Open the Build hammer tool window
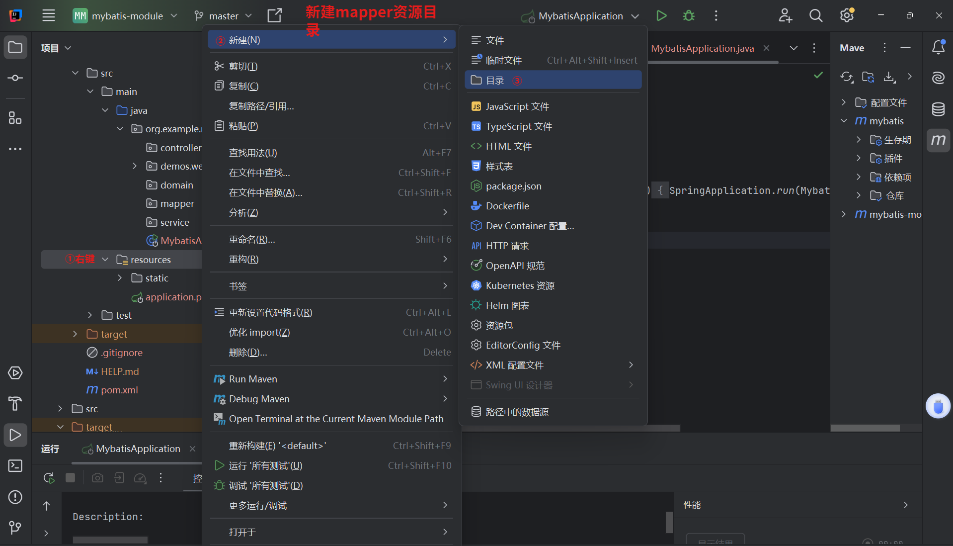The height and width of the screenshot is (546, 953). 15,403
